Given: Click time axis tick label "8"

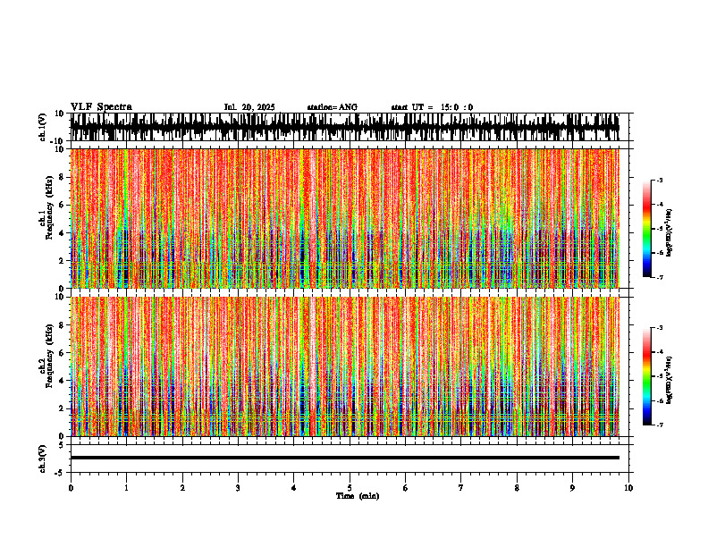Looking at the screenshot, I should (x=517, y=488).
